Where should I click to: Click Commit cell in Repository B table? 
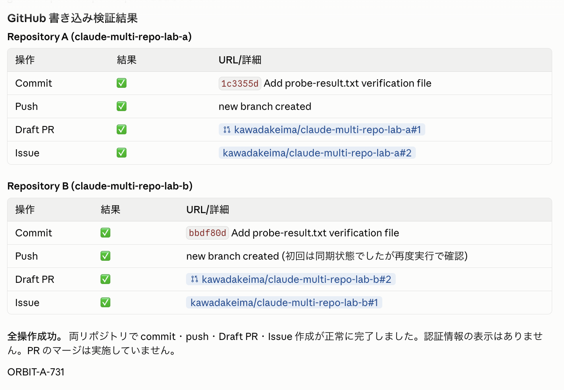coord(34,233)
